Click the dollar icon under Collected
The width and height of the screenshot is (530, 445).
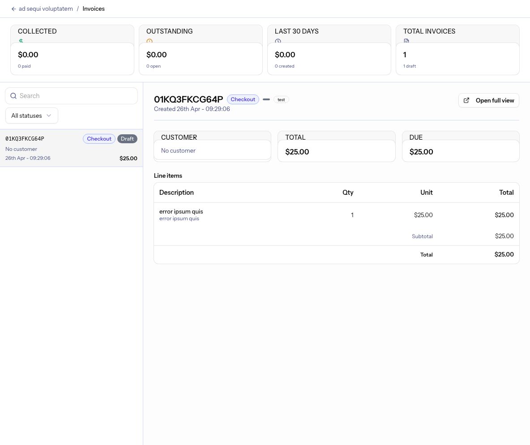pyautogui.click(x=21, y=41)
